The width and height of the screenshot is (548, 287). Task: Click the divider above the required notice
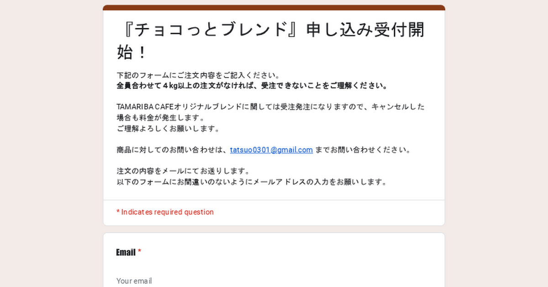274,200
